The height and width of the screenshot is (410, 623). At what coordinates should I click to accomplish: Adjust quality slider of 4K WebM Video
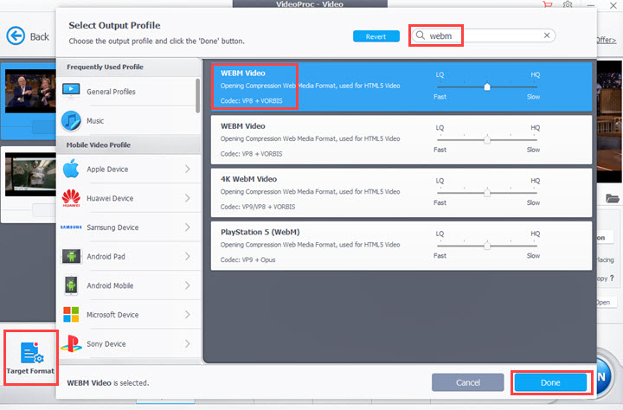[x=486, y=193]
